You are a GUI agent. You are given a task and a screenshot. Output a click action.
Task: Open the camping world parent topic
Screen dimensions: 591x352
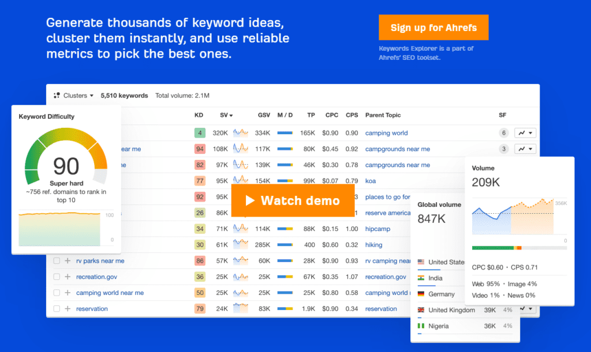[x=386, y=133]
